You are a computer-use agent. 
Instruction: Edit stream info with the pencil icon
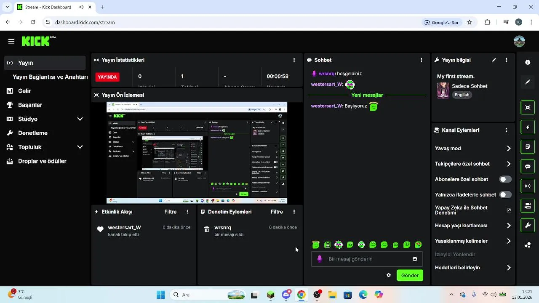494,60
